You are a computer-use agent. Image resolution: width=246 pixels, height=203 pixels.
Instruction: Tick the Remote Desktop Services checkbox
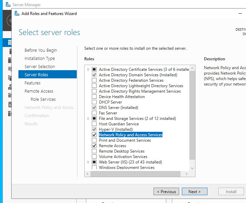tap(94, 151)
